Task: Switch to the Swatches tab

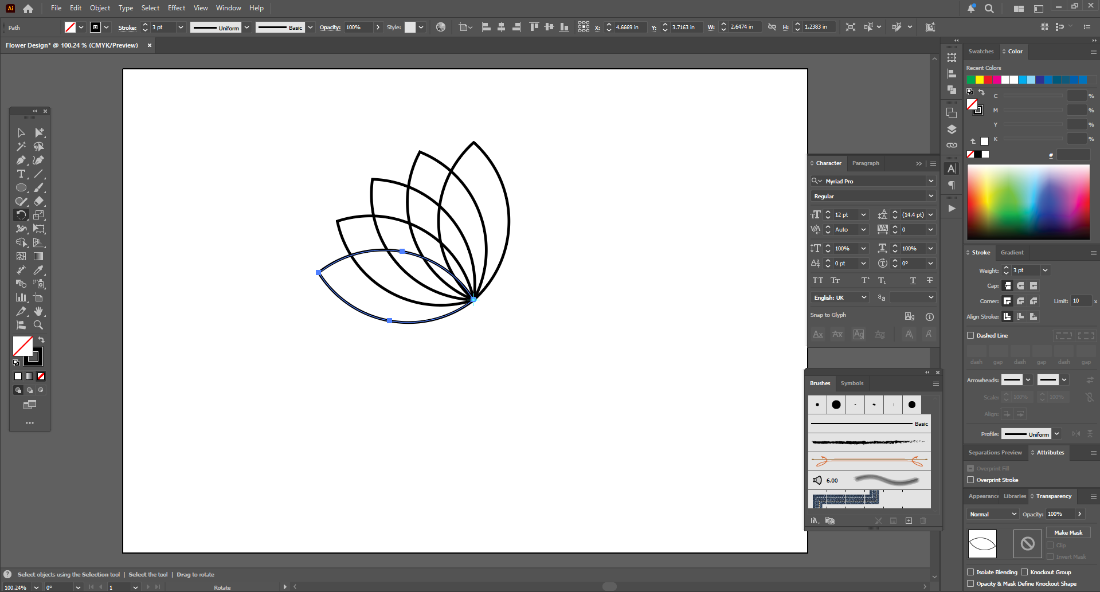Action: [x=981, y=52]
